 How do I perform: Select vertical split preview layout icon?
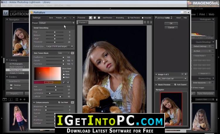coord(99,18)
